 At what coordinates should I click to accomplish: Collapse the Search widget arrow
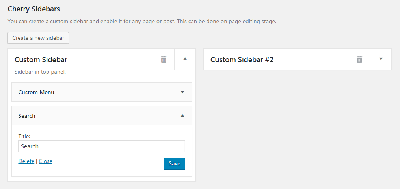pyautogui.click(x=182, y=116)
